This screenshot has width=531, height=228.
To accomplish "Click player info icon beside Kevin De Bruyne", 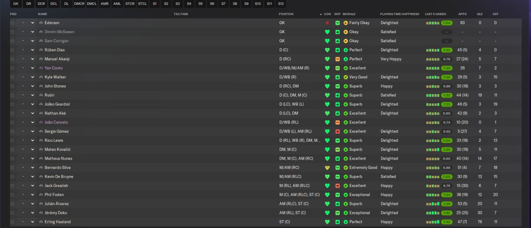I will tap(41, 177).
